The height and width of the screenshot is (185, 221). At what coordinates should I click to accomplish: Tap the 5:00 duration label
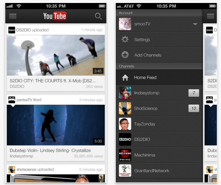[98, 141]
